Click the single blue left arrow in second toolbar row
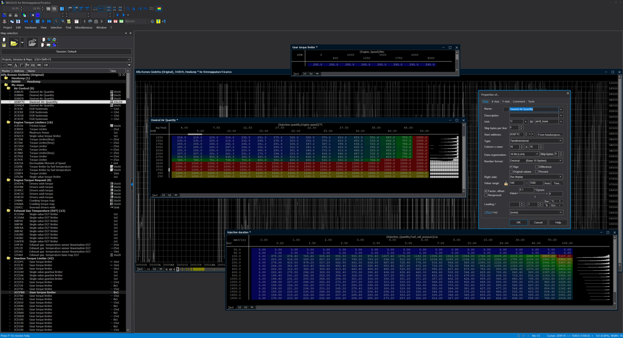 pos(117,15)
